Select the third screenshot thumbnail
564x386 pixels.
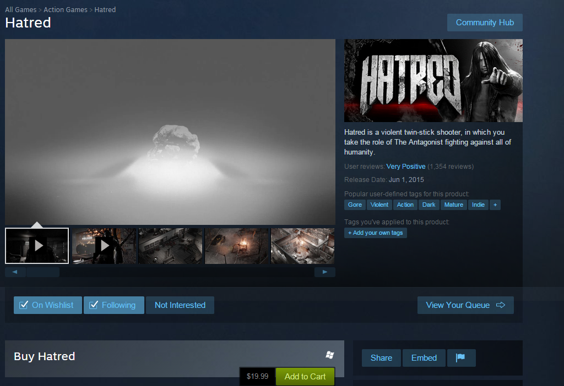pyautogui.click(x=171, y=246)
